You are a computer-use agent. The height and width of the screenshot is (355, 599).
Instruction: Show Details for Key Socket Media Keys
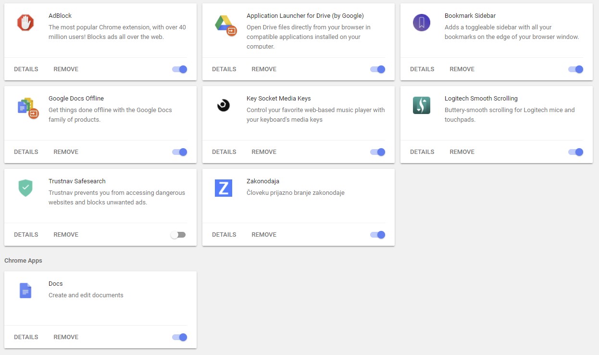click(224, 152)
